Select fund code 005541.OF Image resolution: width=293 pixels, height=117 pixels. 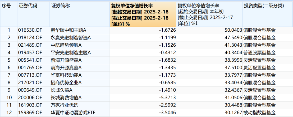click(30, 60)
